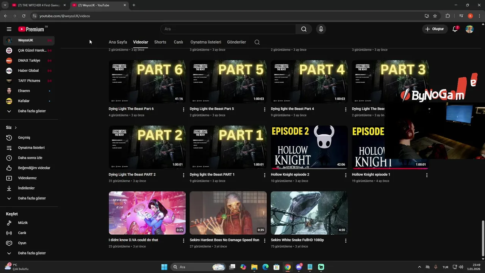This screenshot has width=485, height=273.
Task: Open DMAX Turkiye subscription
Action: (29, 61)
